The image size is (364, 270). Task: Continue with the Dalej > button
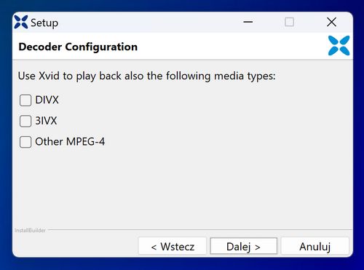pos(244,246)
